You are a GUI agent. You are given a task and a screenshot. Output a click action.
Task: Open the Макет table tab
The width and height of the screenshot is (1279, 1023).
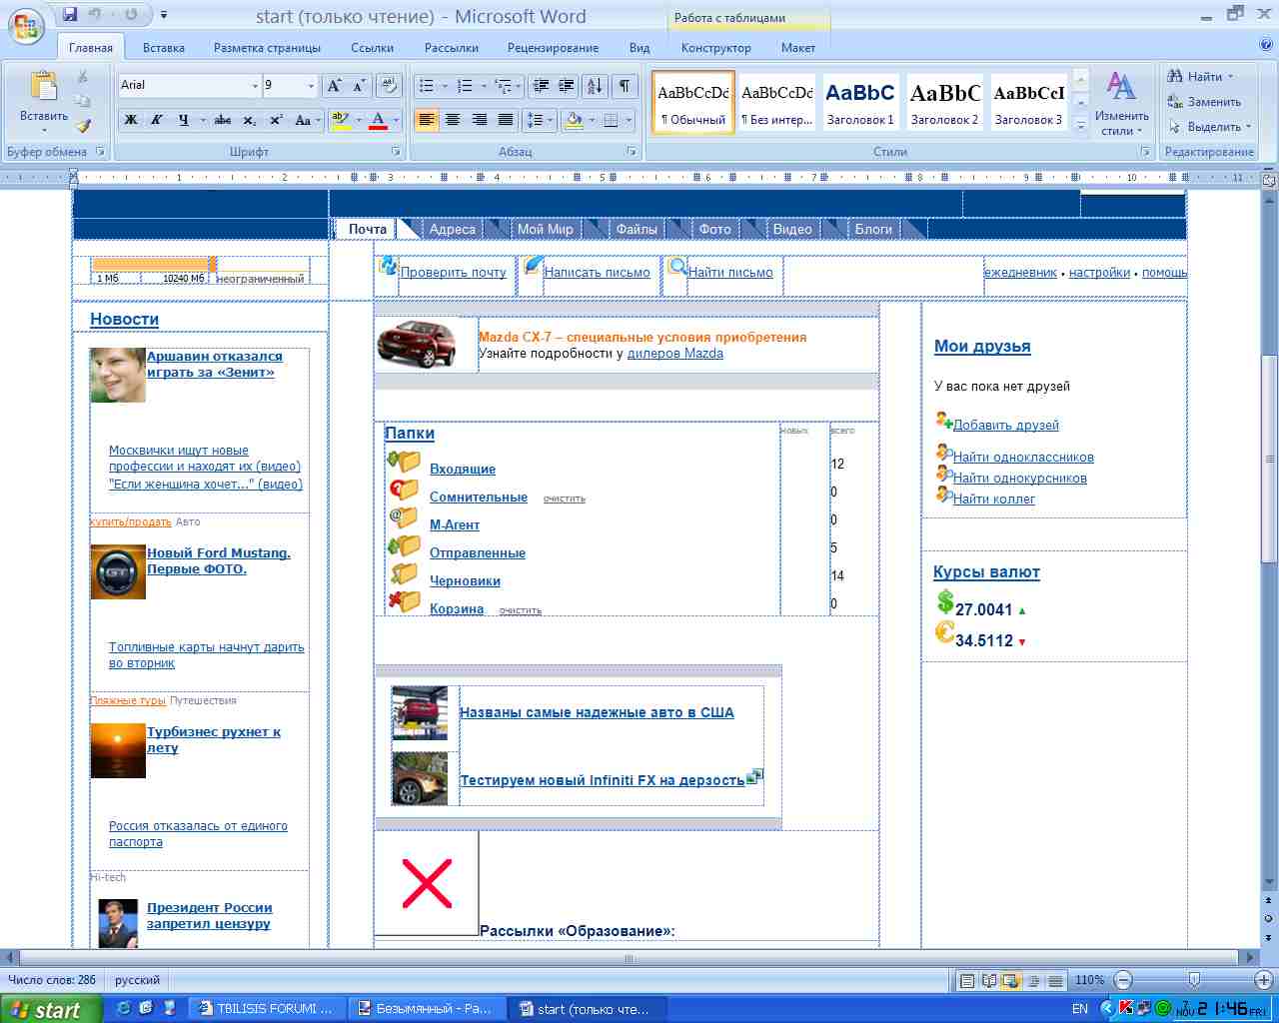[797, 48]
